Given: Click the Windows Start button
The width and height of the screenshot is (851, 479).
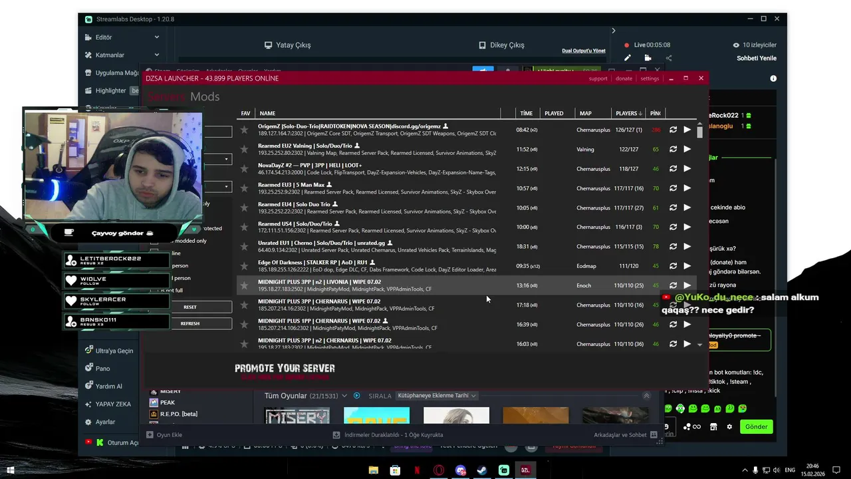Looking at the screenshot, I should (x=11, y=470).
